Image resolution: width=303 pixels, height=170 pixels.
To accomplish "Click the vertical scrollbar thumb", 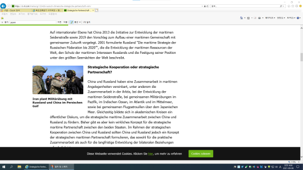I will pos(302,57).
